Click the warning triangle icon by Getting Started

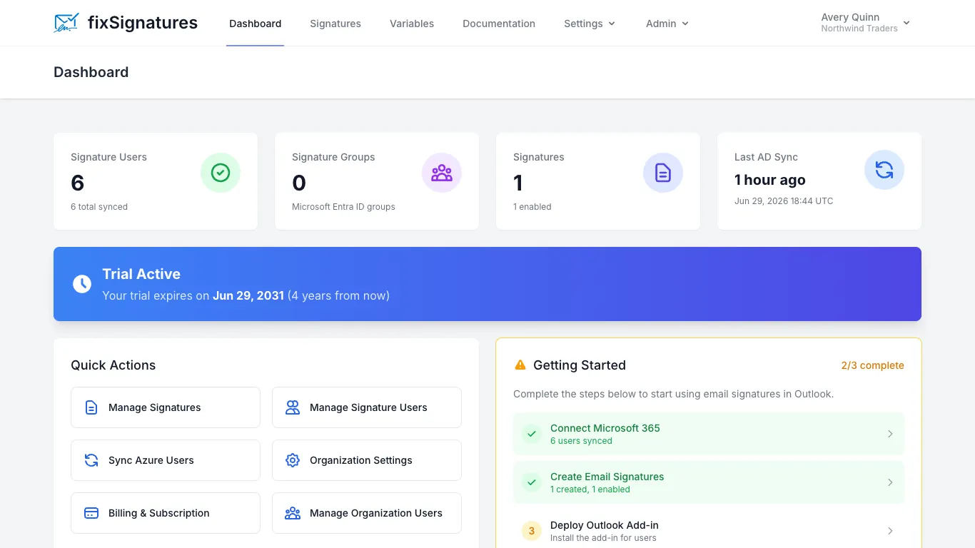click(x=520, y=365)
